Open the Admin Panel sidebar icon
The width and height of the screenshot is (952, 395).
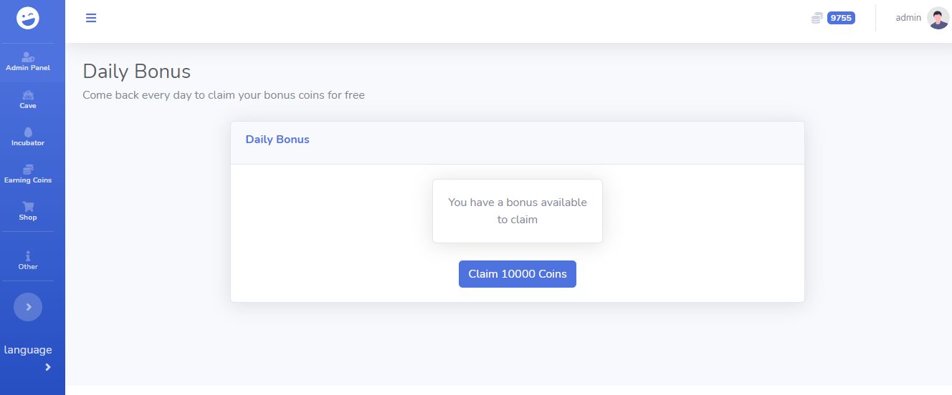click(x=28, y=57)
